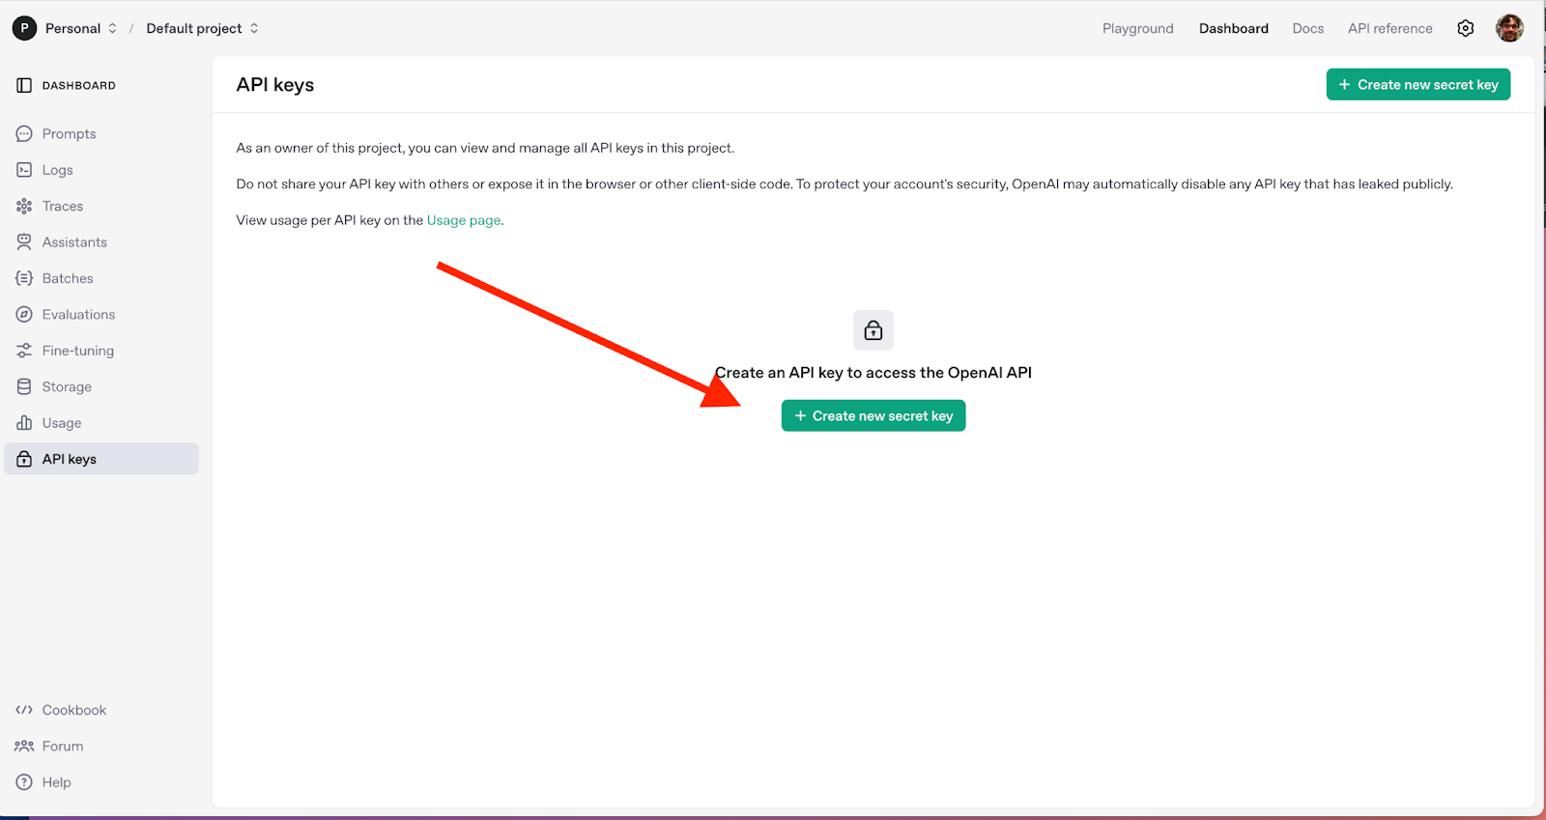Select Evaluations in the sidebar menu
The image size is (1546, 820).
(101, 315)
